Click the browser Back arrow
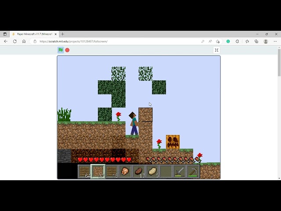 (6, 41)
